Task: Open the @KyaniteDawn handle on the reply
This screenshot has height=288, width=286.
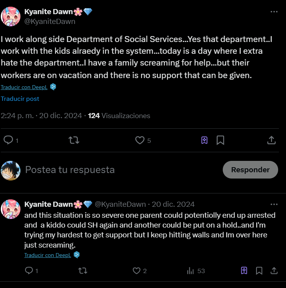Action: pos(120,204)
